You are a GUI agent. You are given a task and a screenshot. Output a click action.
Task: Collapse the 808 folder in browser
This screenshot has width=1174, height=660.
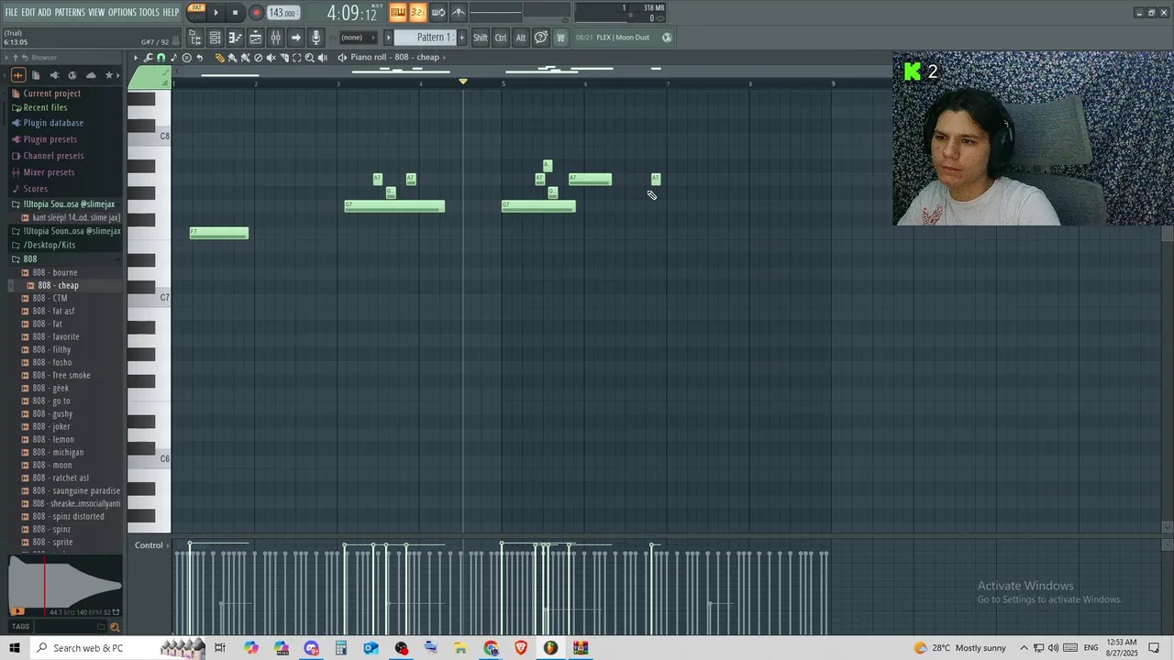[30, 259]
